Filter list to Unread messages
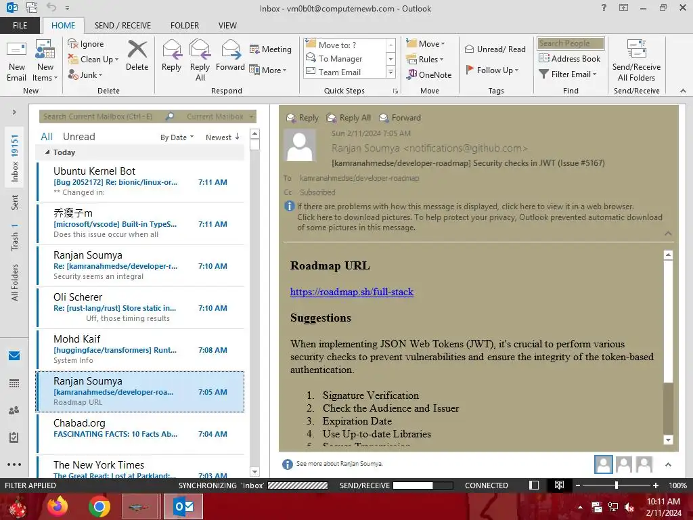Viewport: 693px width, 520px height. tap(79, 137)
